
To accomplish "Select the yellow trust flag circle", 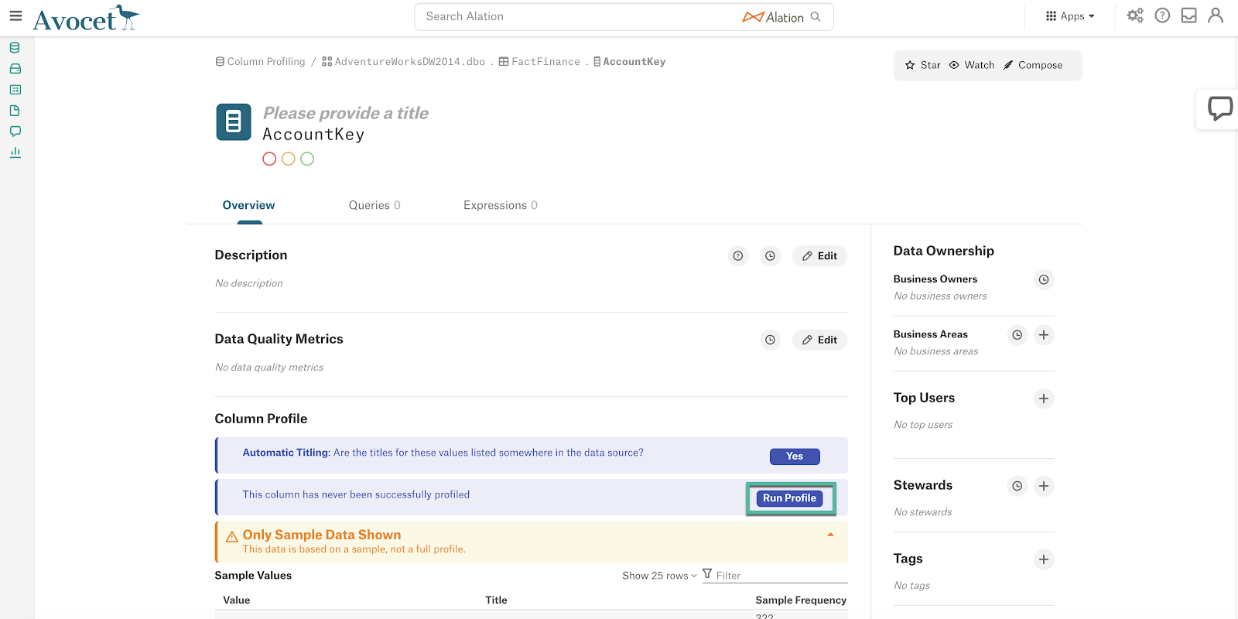I will (289, 159).
